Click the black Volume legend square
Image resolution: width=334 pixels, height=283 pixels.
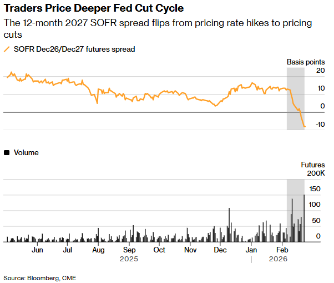[7, 152]
